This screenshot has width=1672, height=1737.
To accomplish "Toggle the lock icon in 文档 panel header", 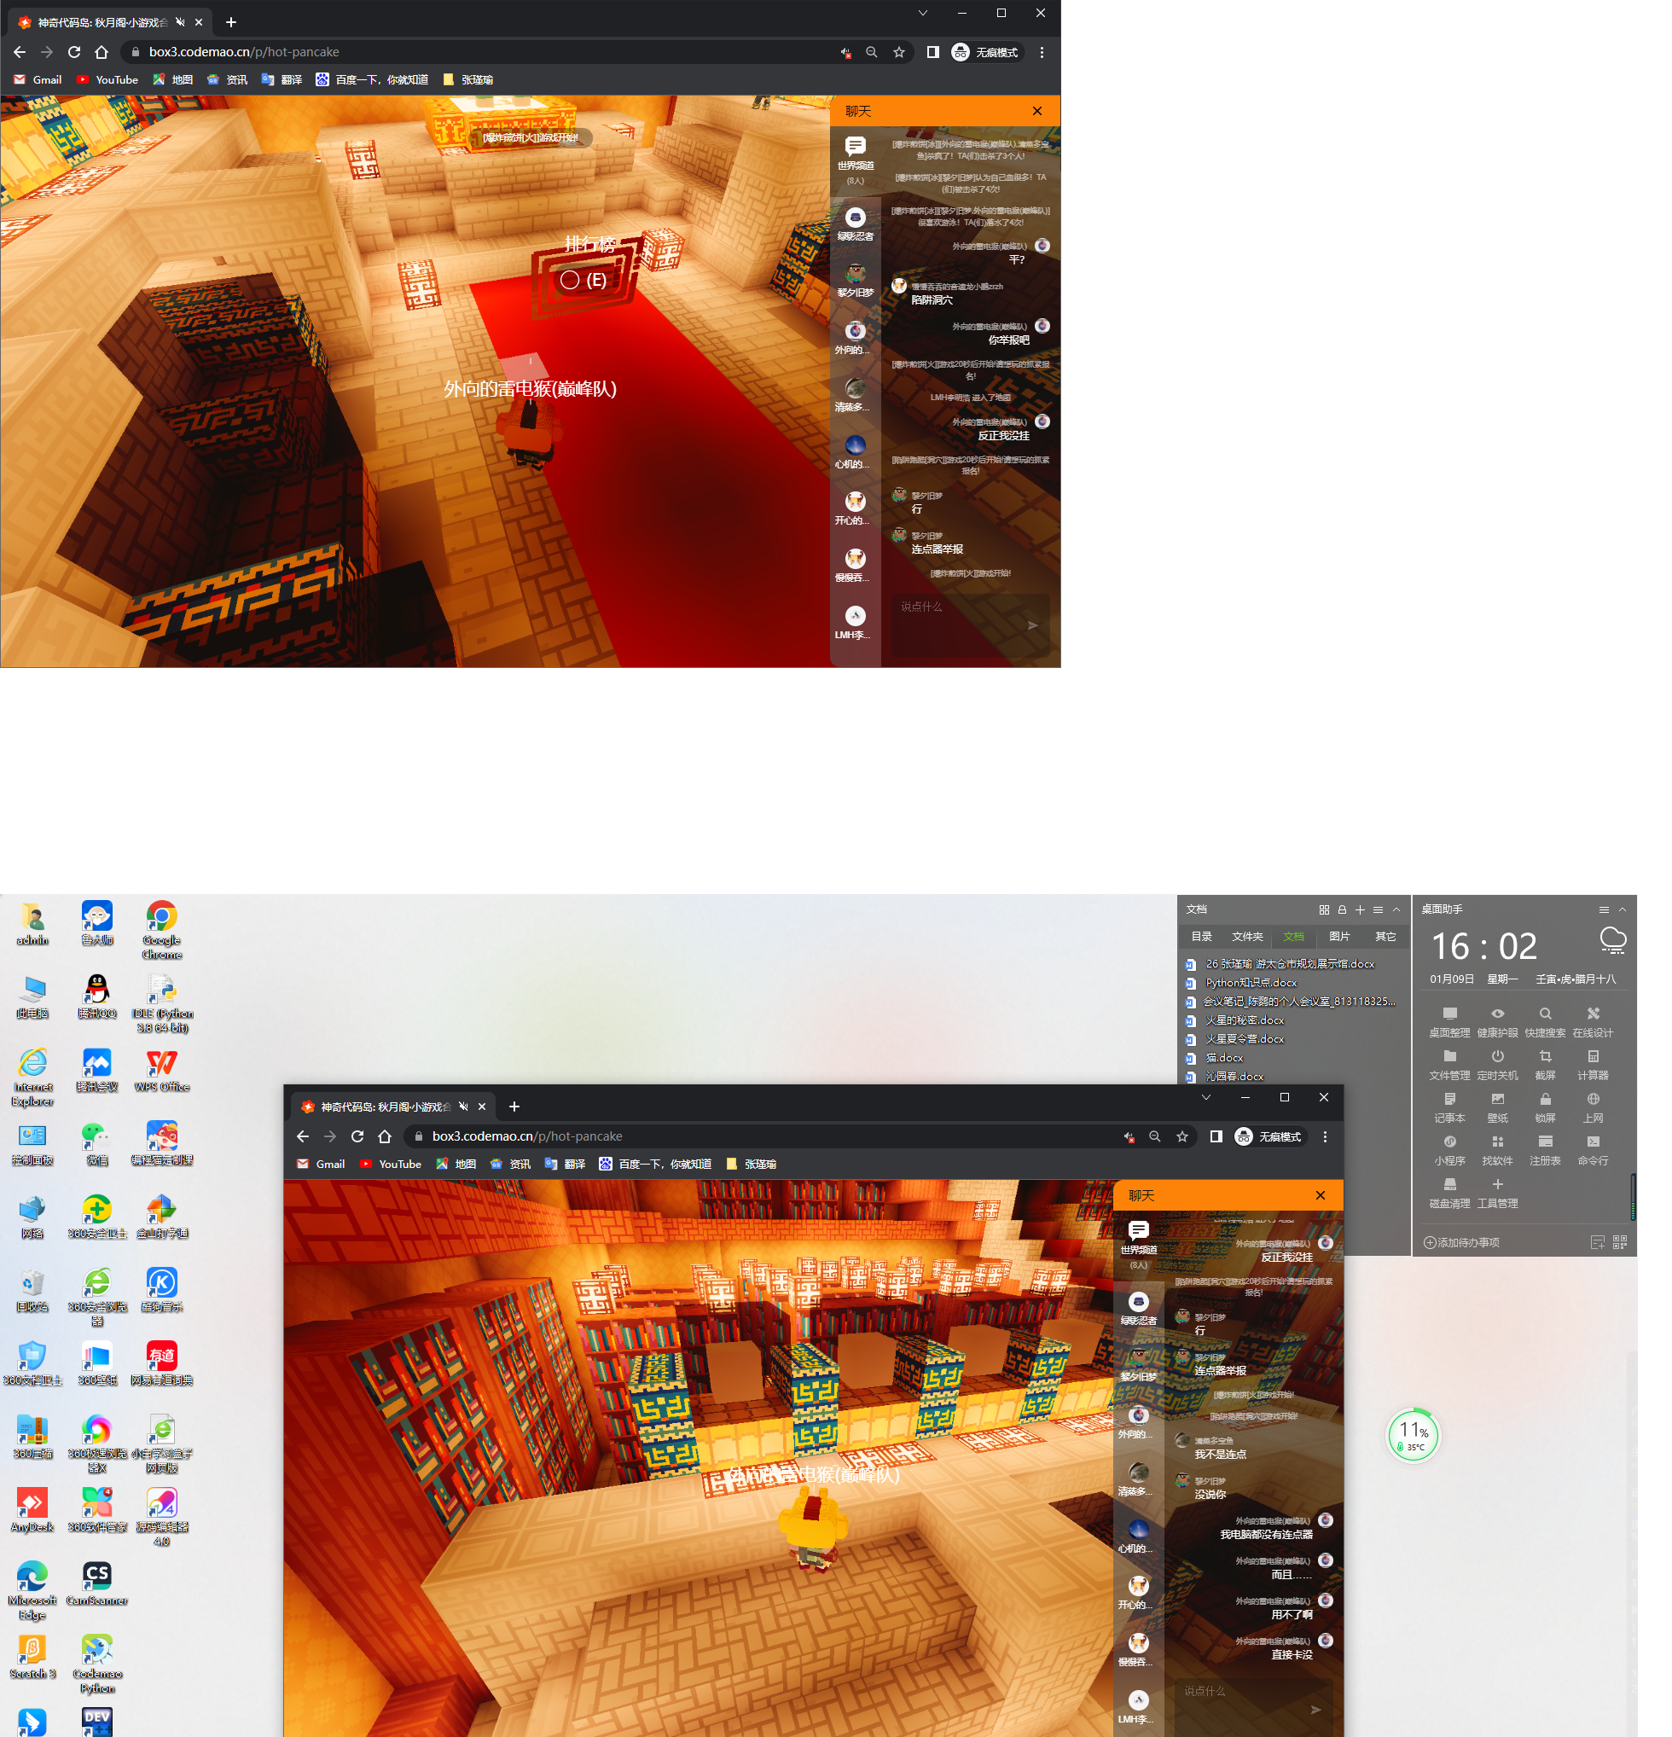I will coord(1342,909).
